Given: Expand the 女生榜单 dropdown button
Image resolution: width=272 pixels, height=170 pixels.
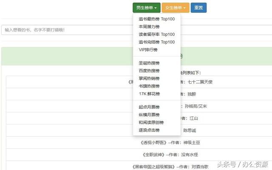Looking at the screenshot, I should click(x=176, y=8).
